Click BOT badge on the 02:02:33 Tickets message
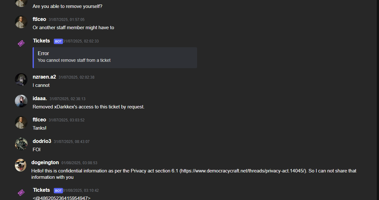Image resolution: width=379 pixels, height=200 pixels. pos(58,42)
